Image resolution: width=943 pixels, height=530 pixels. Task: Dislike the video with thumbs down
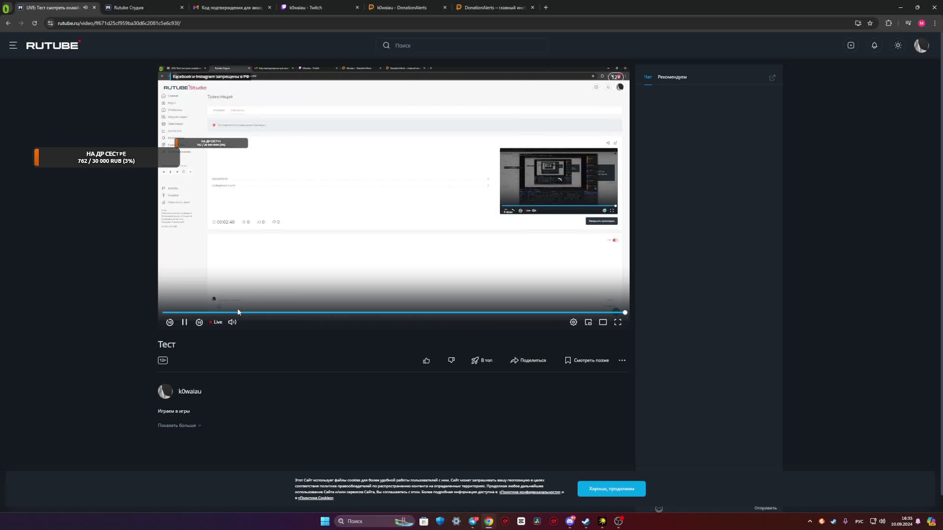tap(451, 360)
